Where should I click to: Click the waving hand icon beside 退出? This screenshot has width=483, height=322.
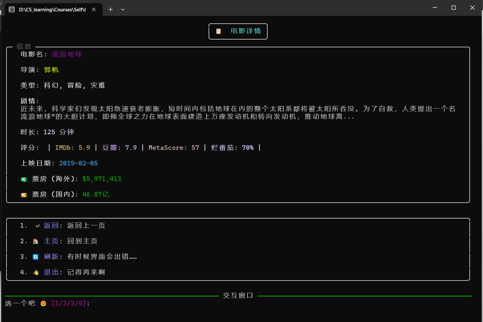click(x=36, y=272)
